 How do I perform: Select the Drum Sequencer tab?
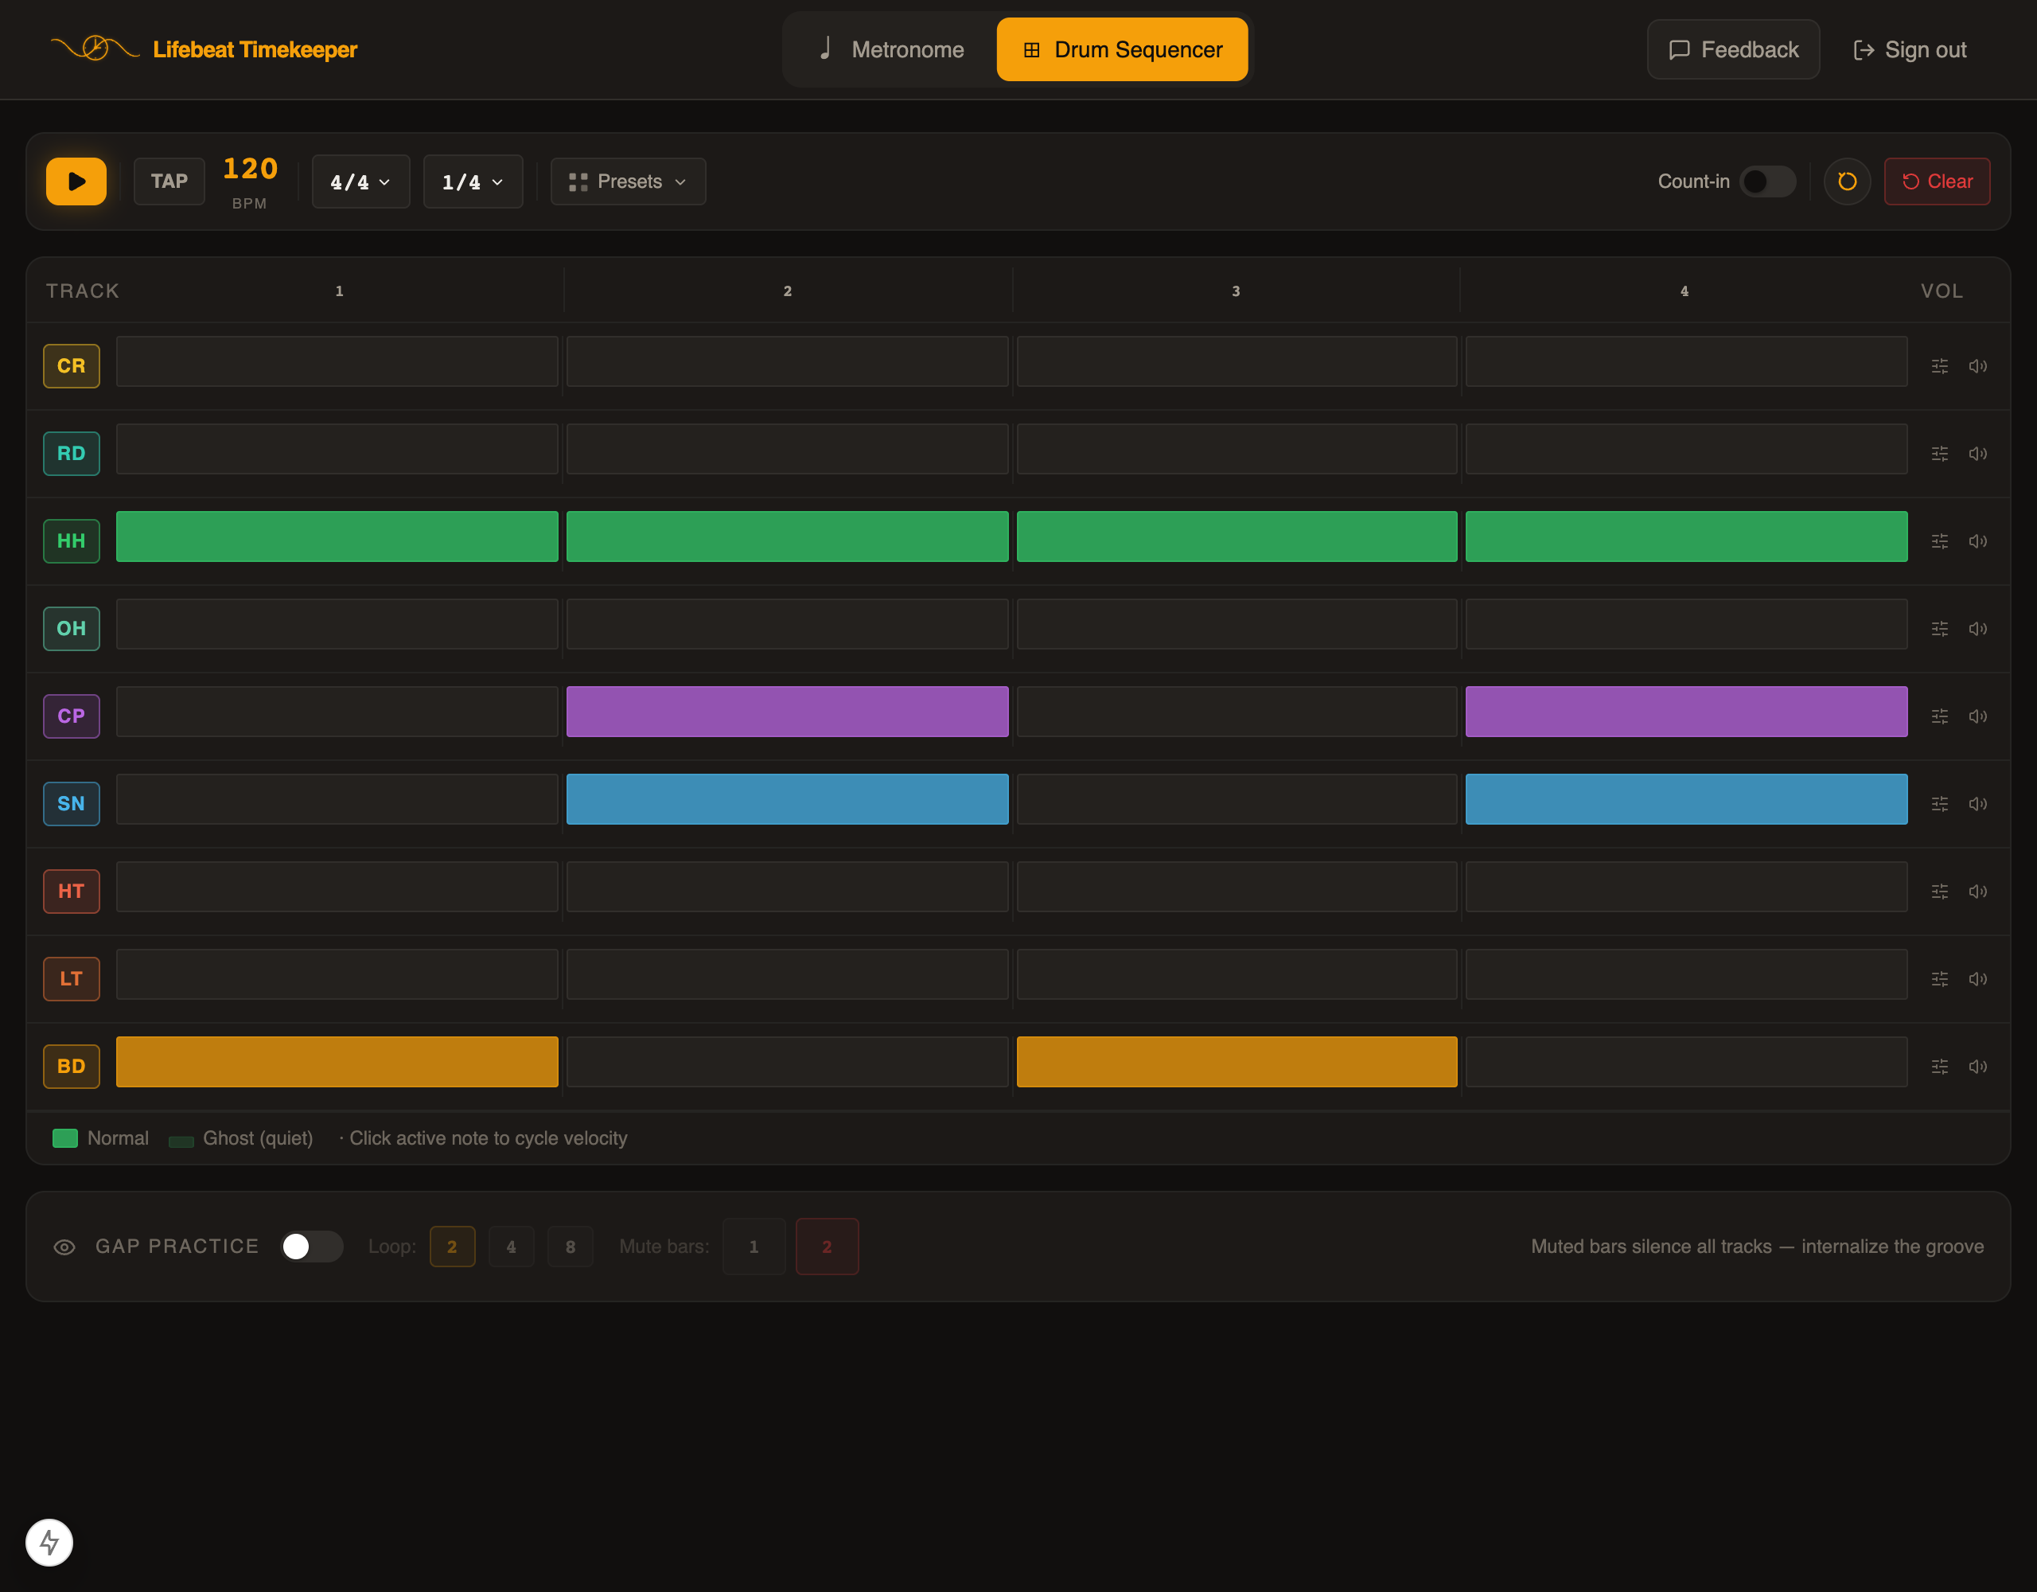[1122, 49]
